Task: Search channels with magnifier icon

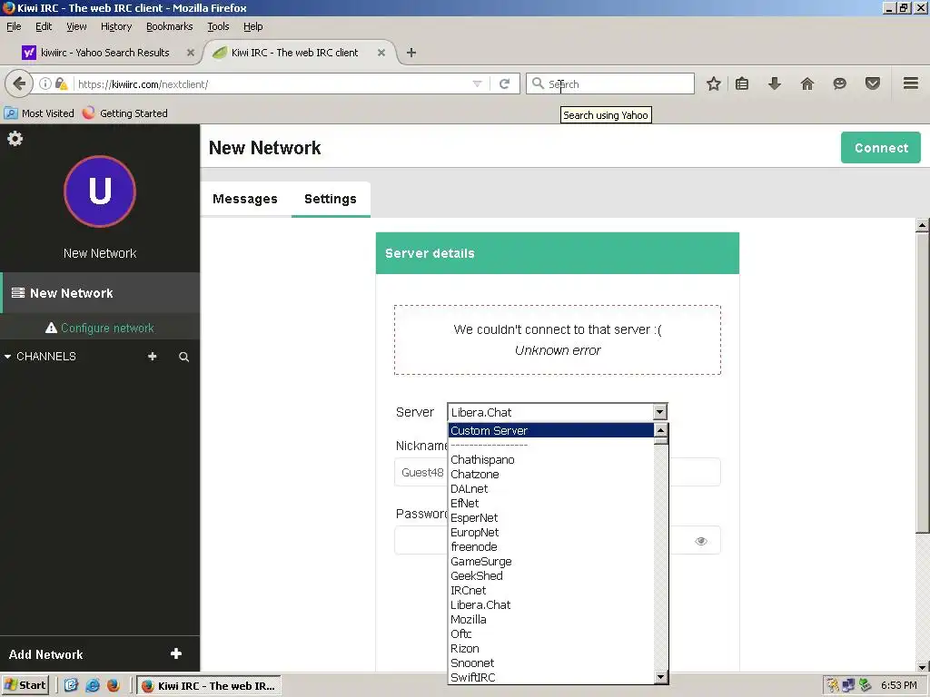Action: click(183, 357)
